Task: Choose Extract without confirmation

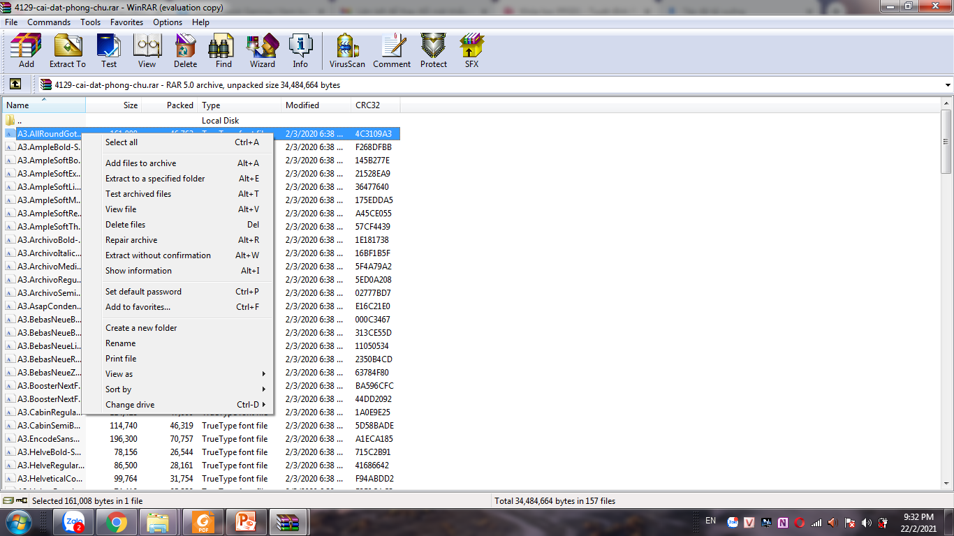Action: click(x=177, y=255)
